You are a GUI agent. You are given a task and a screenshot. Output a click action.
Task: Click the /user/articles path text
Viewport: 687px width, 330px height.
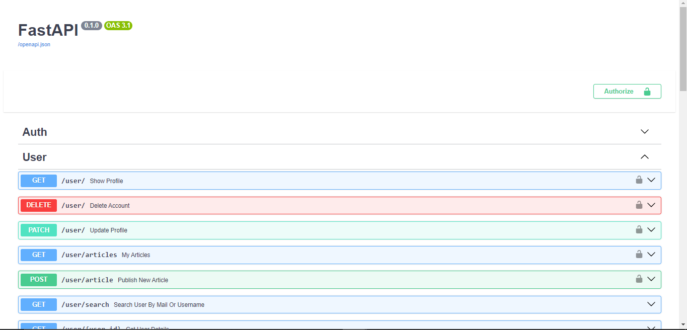(x=89, y=255)
